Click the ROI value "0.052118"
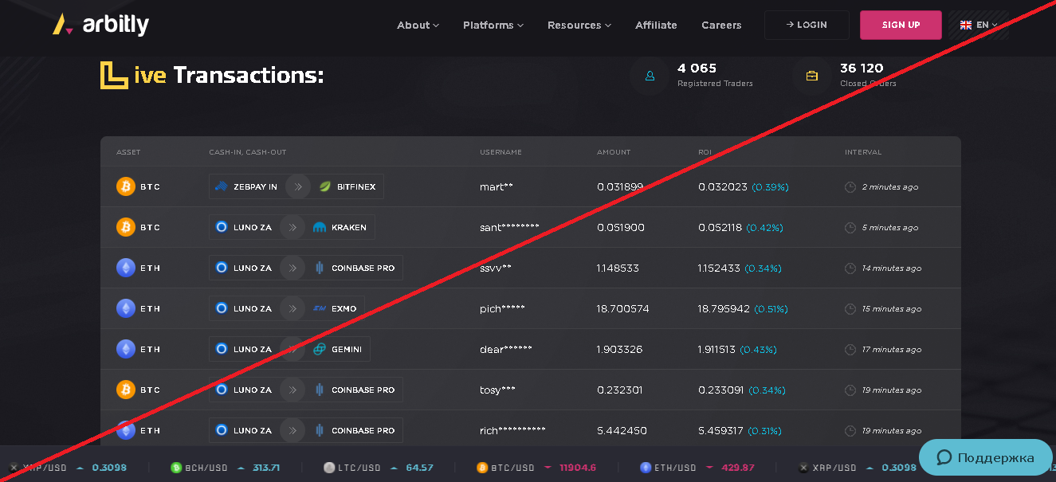 click(720, 228)
